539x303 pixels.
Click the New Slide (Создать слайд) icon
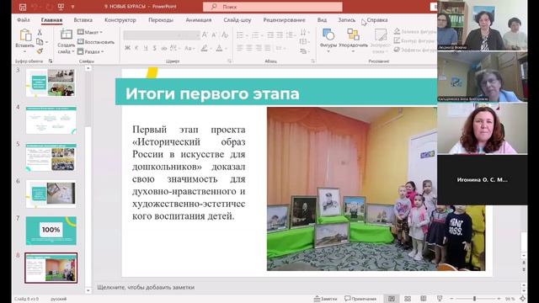coord(66,35)
